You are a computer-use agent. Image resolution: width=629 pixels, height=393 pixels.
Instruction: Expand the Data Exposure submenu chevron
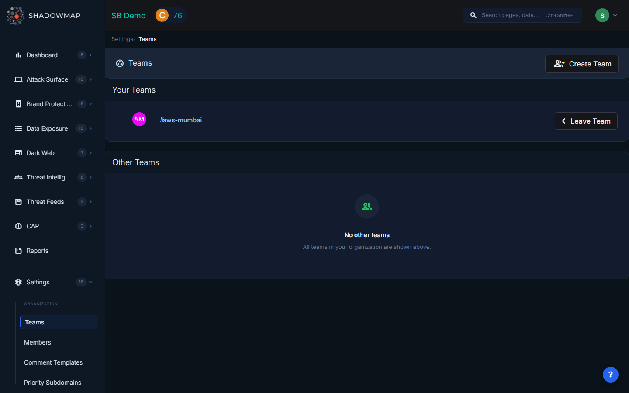pyautogui.click(x=90, y=128)
